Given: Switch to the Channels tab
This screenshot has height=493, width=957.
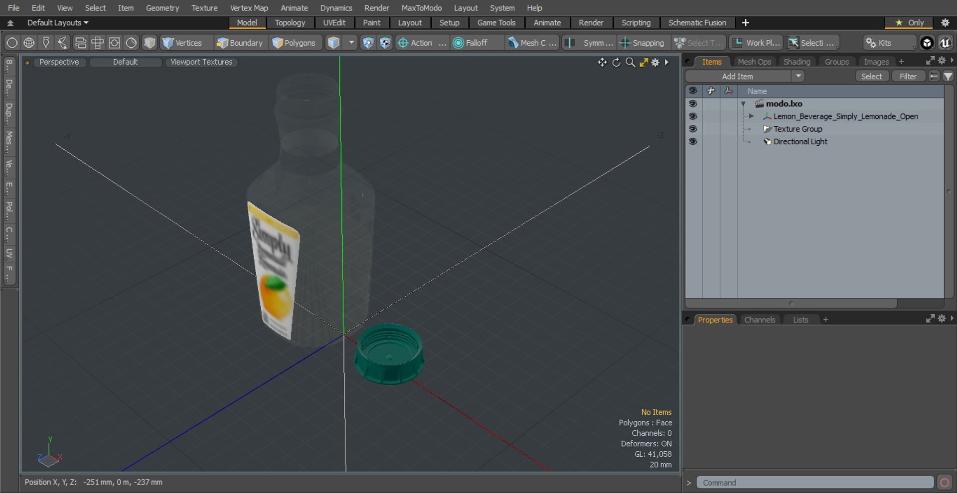Looking at the screenshot, I should [x=760, y=320].
